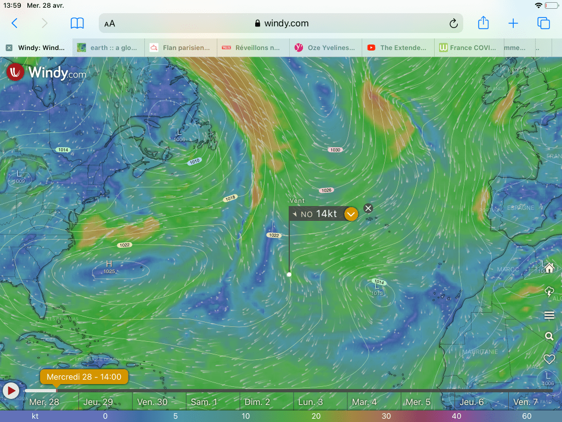Viewport: 562px width, 422px height.
Task: Start forecast animation with play button
Action: (11, 391)
